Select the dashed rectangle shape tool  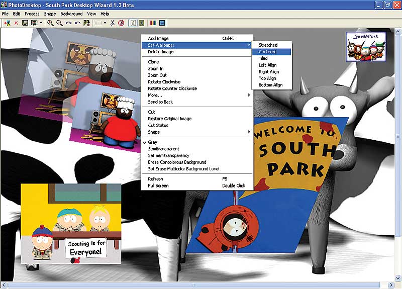(x=98, y=23)
